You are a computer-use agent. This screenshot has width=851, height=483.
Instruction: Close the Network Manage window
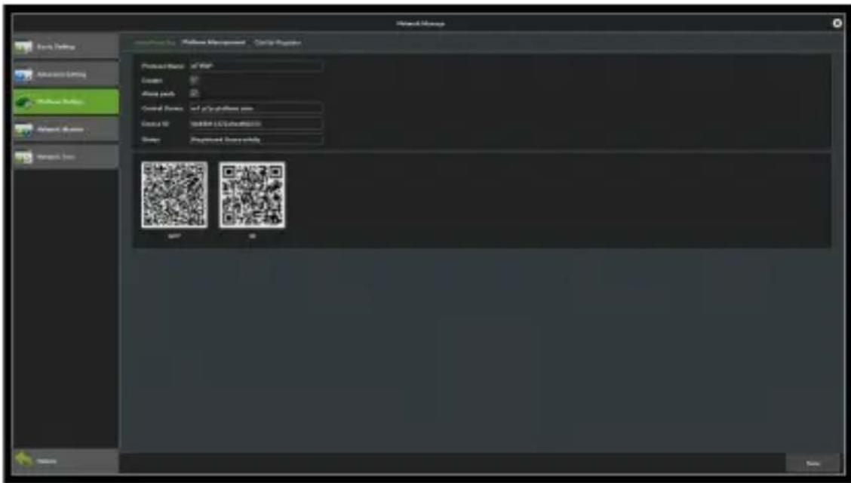click(x=837, y=23)
